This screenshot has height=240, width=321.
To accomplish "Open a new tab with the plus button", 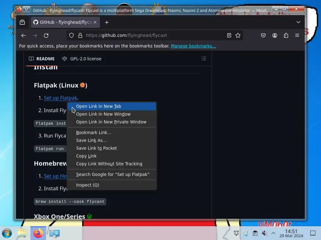I will (107, 22).
